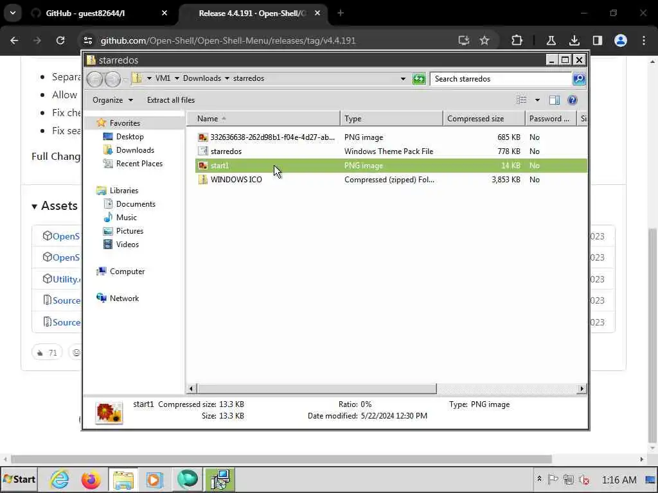This screenshot has height=493, width=658.
Task: Open Internet Explorer from taskbar
Action: [x=60, y=479]
